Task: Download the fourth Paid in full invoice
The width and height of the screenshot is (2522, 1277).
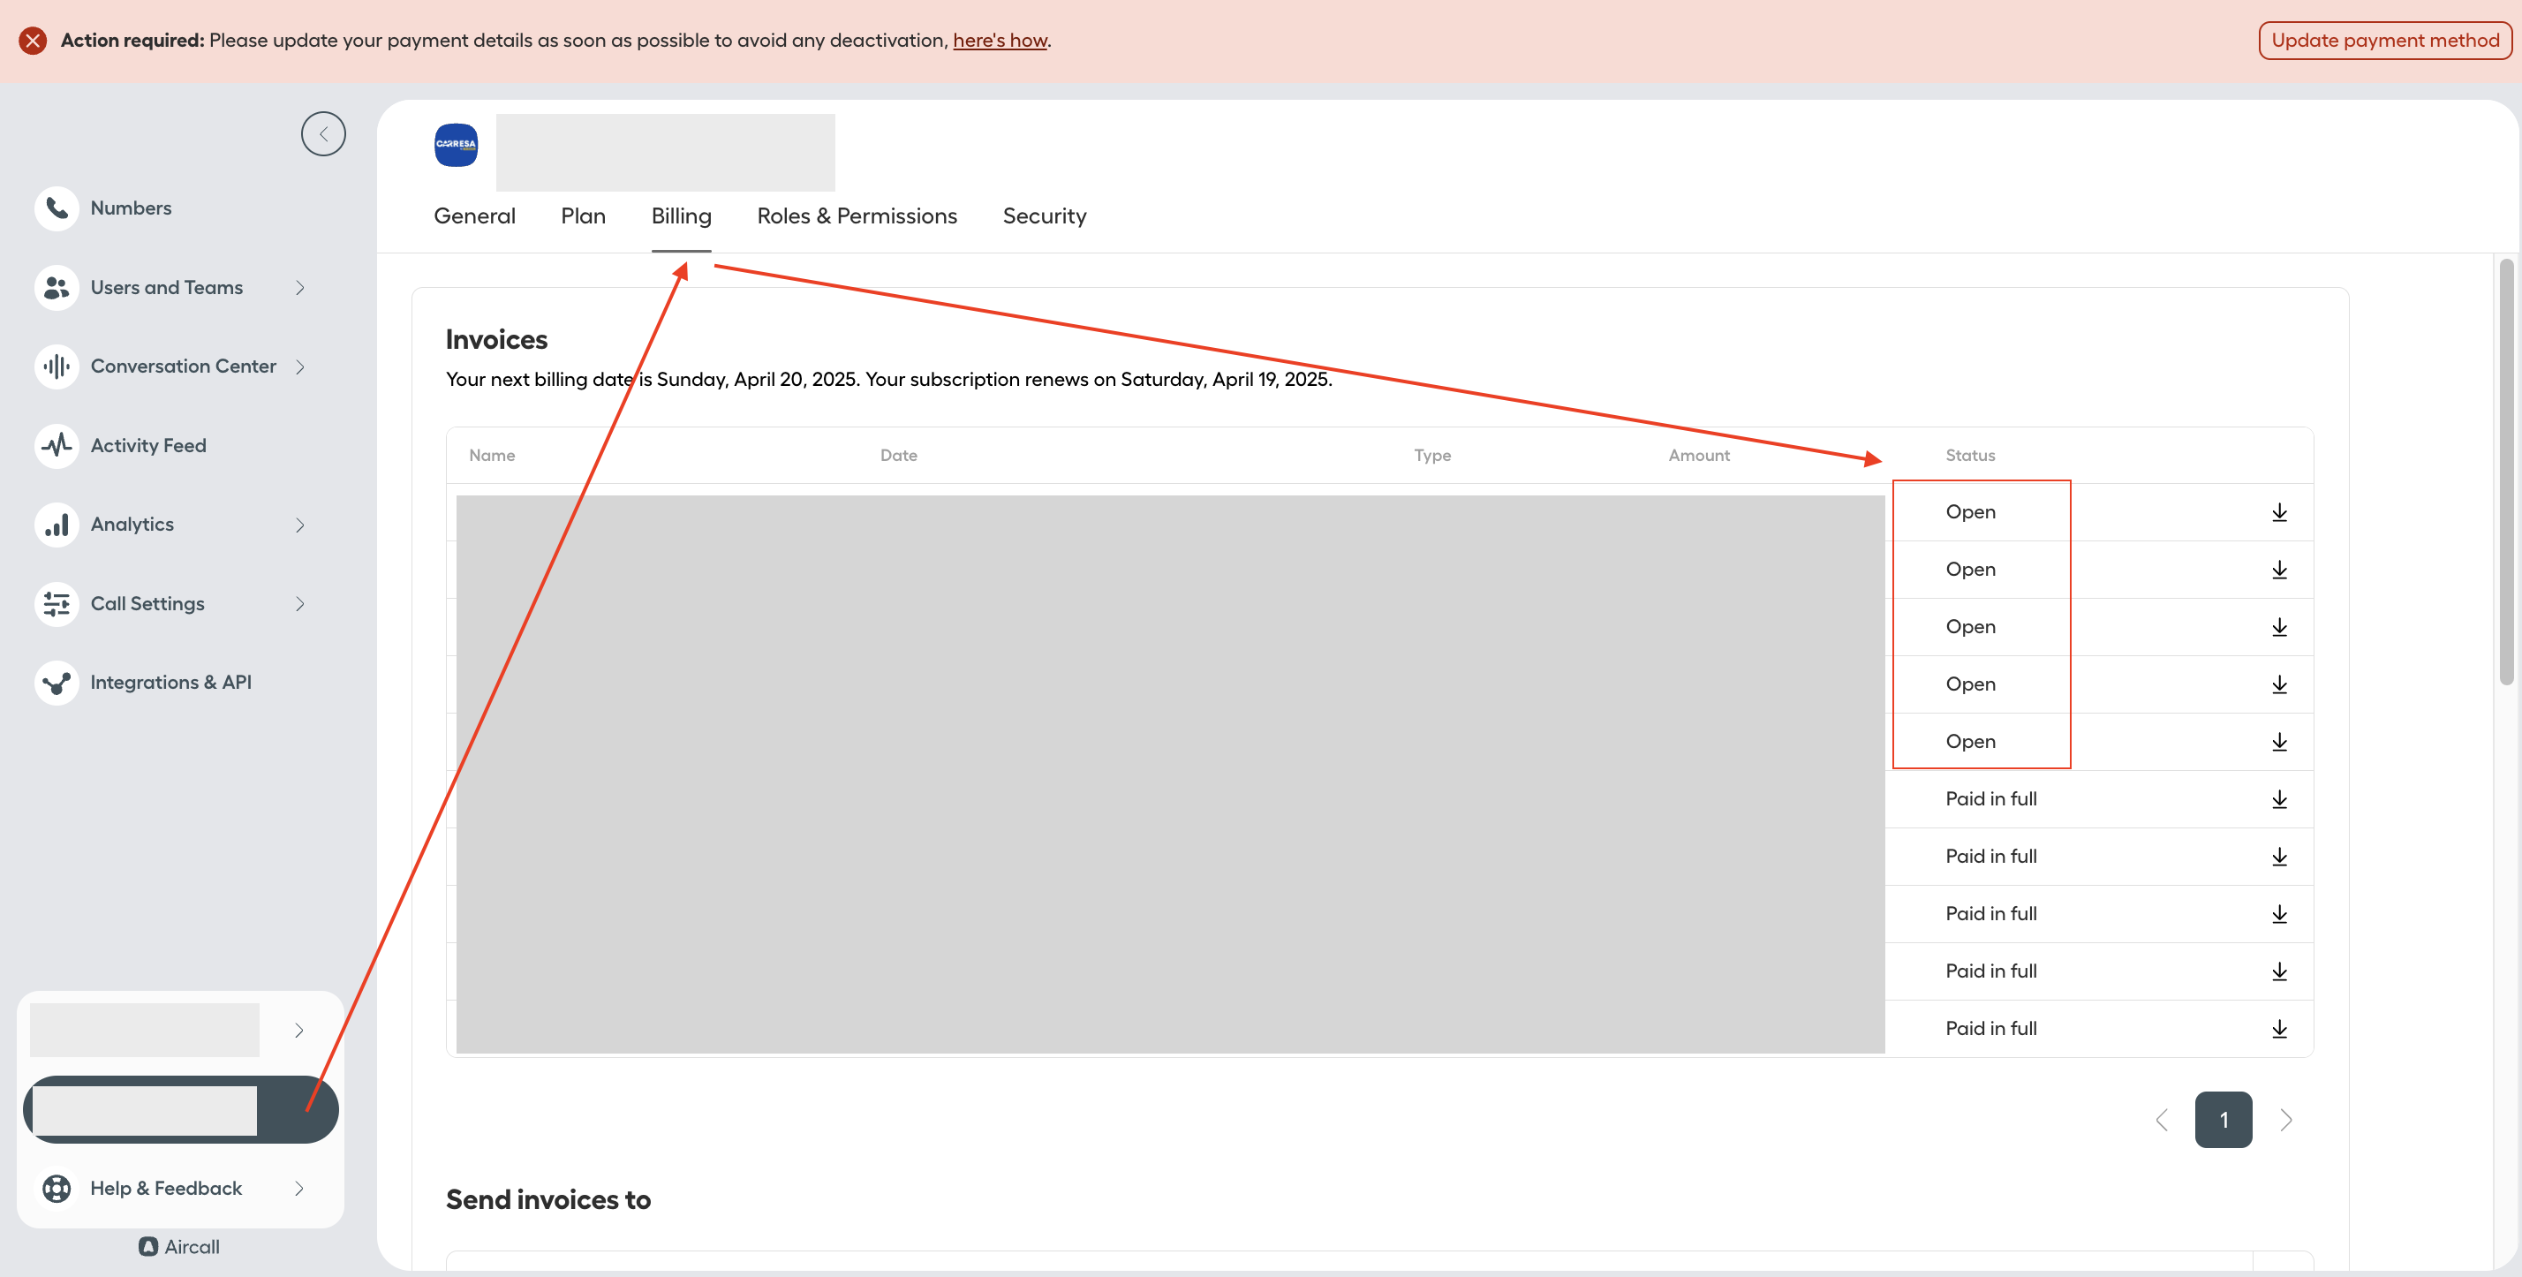Action: 2279,971
